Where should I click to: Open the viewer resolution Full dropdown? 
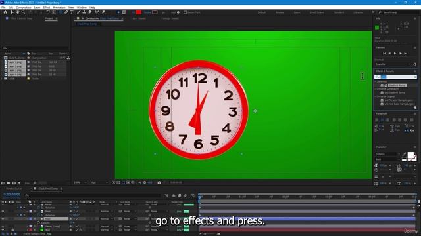(99, 182)
